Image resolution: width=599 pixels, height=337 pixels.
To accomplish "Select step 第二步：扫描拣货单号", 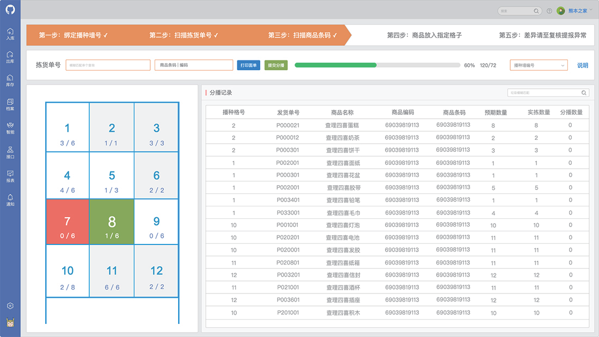I will point(184,35).
